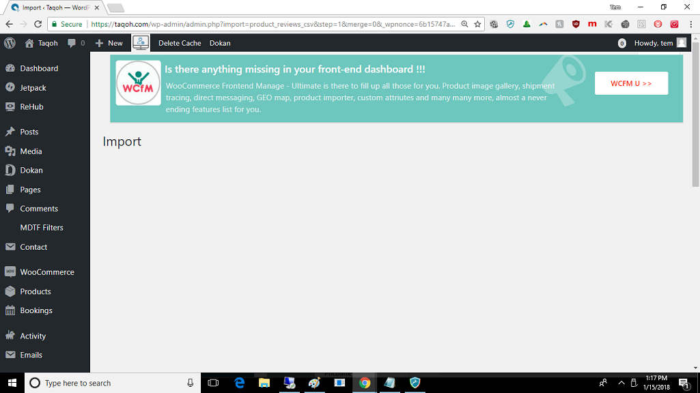Bookmark this page with the star
This screenshot has height=393, width=700.
477,24
